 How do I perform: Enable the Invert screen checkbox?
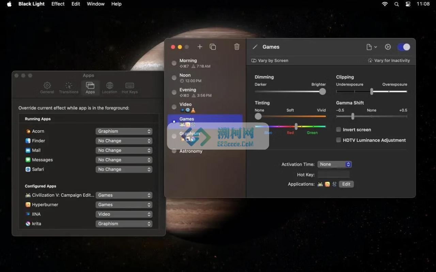(339, 130)
